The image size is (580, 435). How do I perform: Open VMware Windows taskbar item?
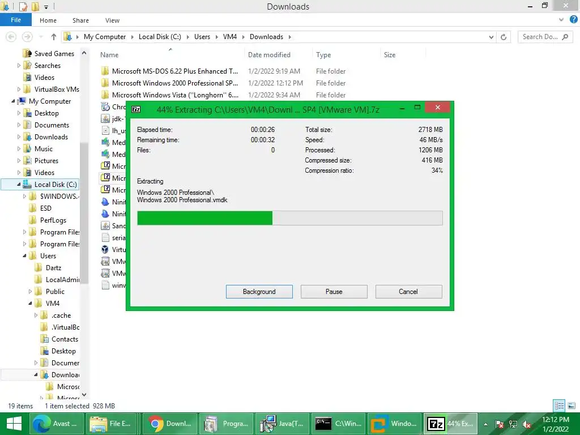click(x=395, y=424)
